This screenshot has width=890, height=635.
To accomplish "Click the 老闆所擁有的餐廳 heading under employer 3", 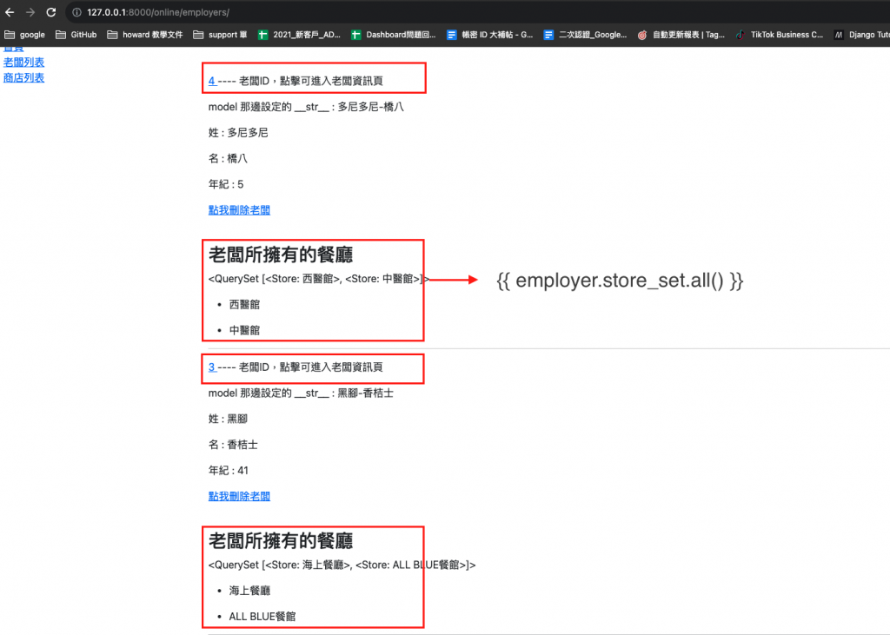I will 281,540.
